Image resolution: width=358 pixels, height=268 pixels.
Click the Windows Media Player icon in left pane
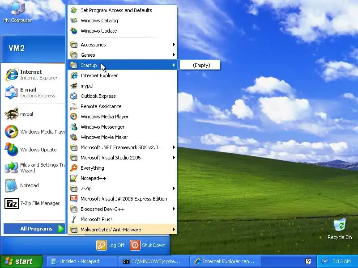click(12, 131)
